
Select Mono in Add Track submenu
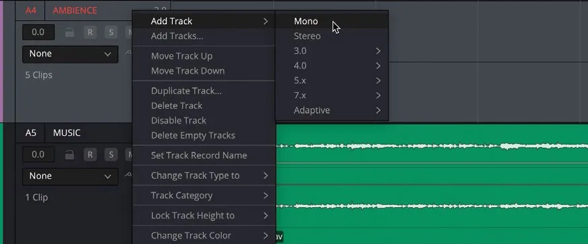[x=331, y=21]
